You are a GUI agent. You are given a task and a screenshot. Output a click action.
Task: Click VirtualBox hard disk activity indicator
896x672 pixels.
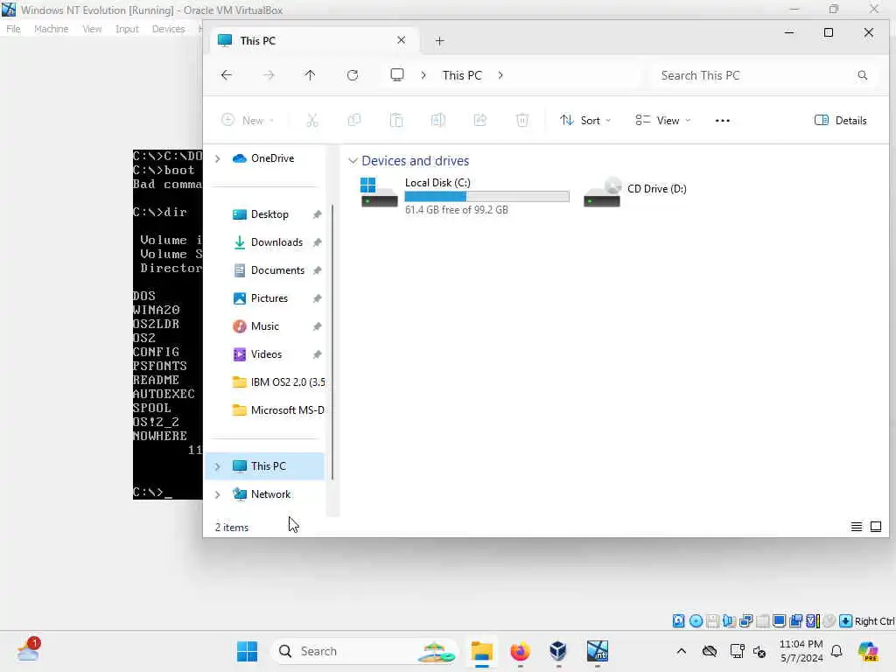pyautogui.click(x=678, y=621)
